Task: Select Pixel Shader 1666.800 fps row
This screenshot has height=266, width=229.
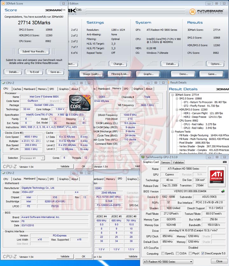Action: click(x=194, y=143)
